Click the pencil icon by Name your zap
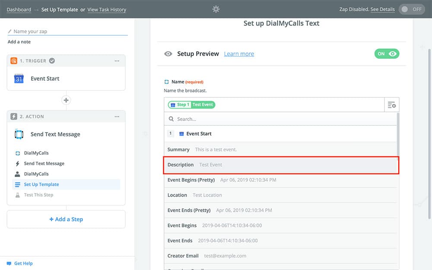Viewport: 432px width, 270px height. point(10,32)
